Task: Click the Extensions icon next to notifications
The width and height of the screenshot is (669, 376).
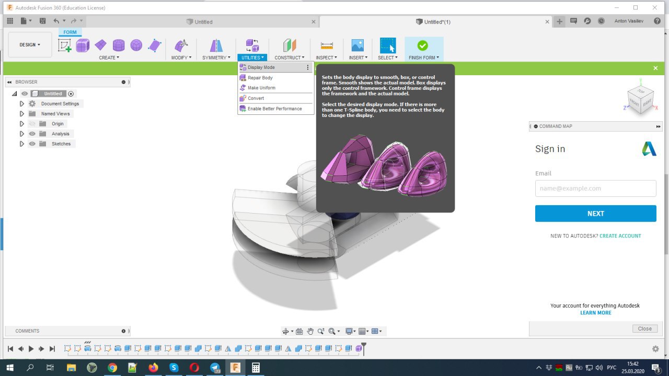Action: [587, 21]
